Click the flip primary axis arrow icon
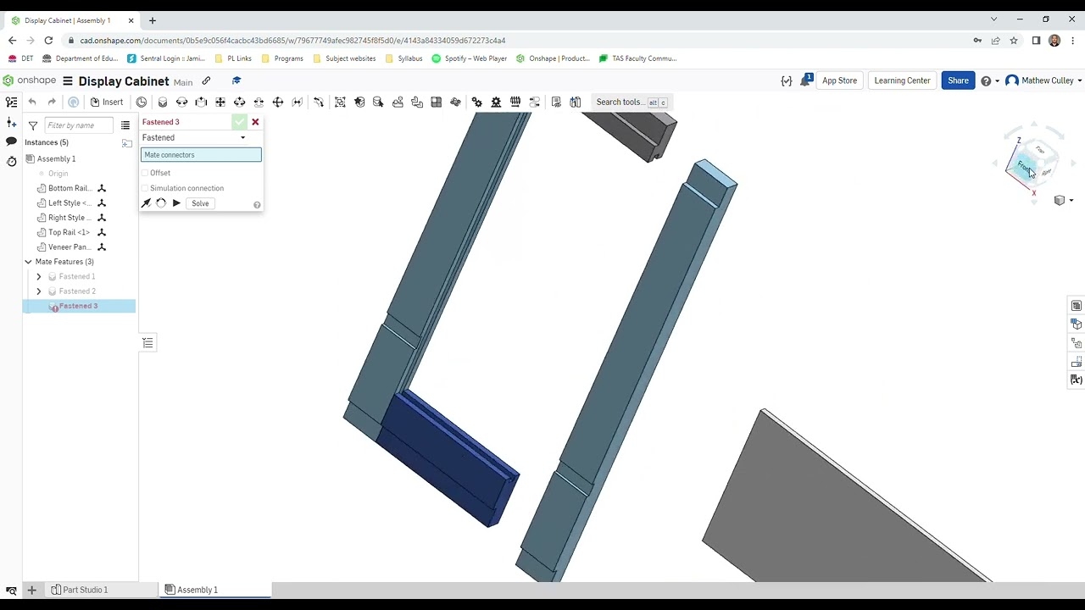This screenshot has width=1085, height=610. (x=147, y=203)
